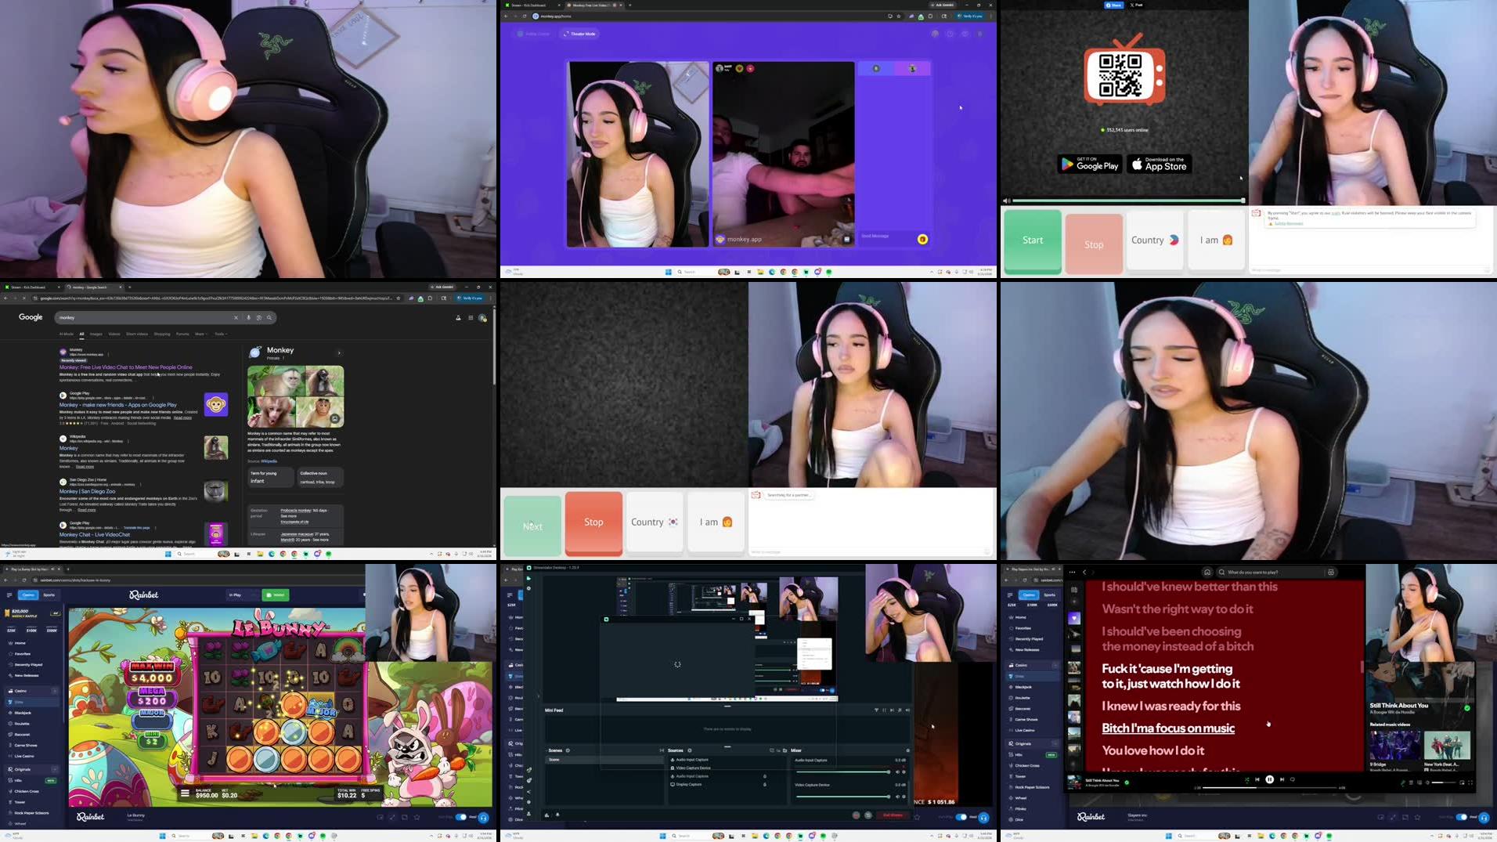Select Slots in the Rainbet sidebar
Viewport: 1497px width, 842px height.
pos(20,702)
